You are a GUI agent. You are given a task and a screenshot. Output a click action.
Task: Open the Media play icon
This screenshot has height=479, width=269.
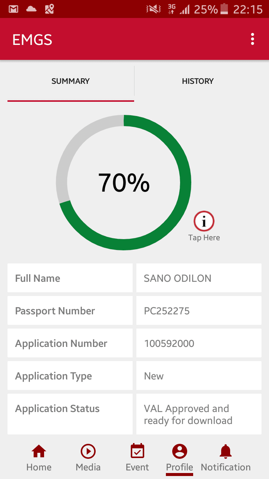[88, 452]
